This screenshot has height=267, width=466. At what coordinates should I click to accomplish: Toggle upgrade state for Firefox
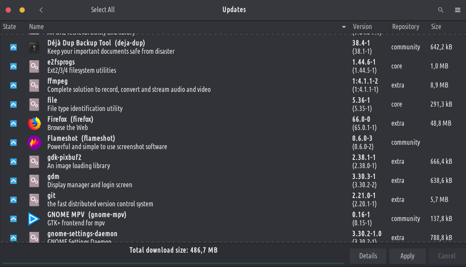(x=13, y=124)
